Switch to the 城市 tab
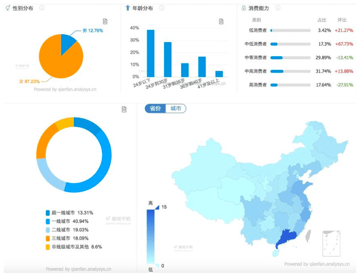Viewport: 362px width, 276px height. coord(176,108)
